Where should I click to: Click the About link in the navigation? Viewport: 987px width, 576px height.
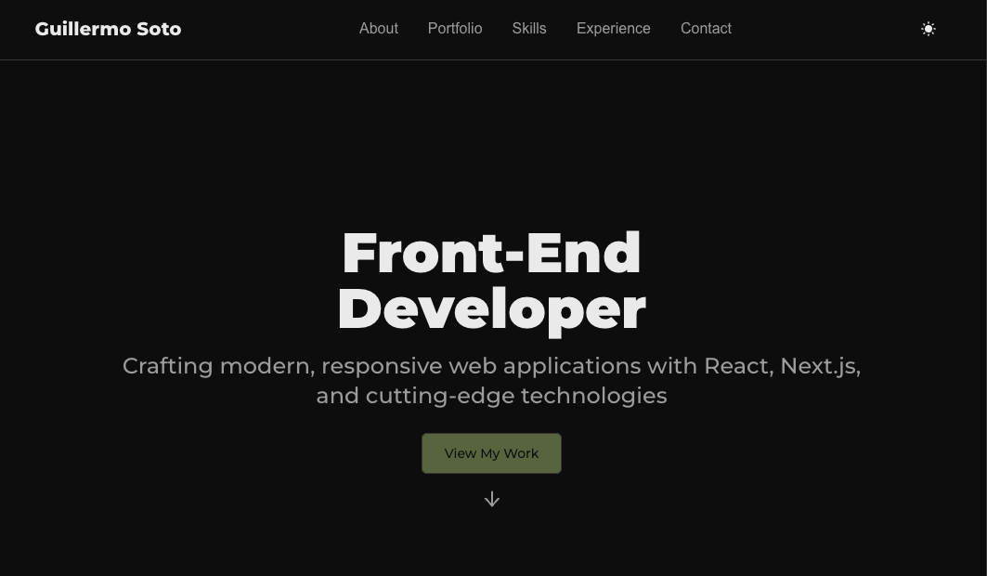378,29
